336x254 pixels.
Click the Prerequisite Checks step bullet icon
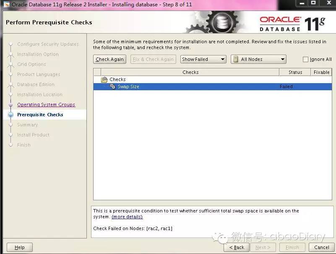tap(10, 115)
